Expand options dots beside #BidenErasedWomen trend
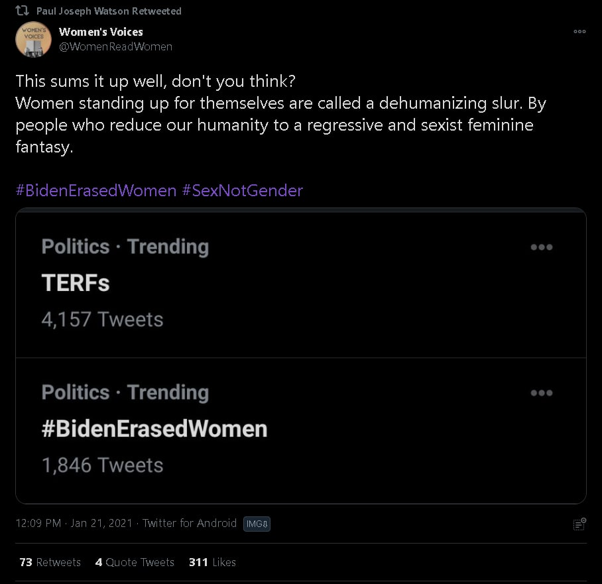602x584 pixels. point(541,393)
